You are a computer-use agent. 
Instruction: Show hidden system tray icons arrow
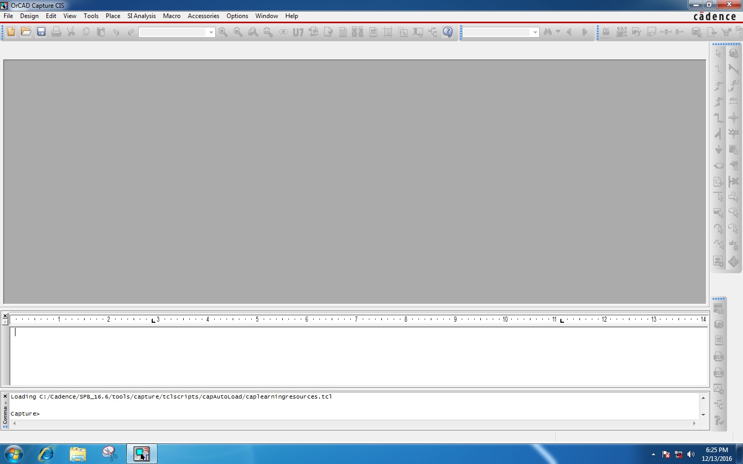653,454
